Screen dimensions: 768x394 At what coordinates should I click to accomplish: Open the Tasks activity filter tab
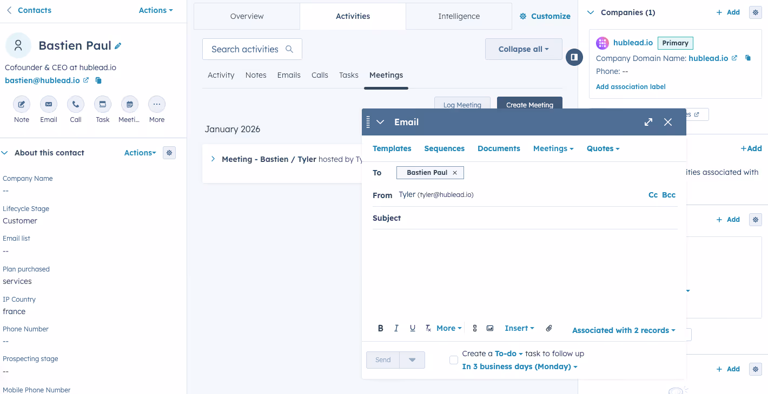pos(349,75)
